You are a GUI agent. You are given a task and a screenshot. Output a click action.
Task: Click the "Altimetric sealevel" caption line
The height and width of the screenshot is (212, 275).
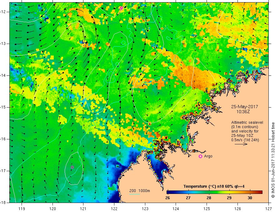point(247,123)
